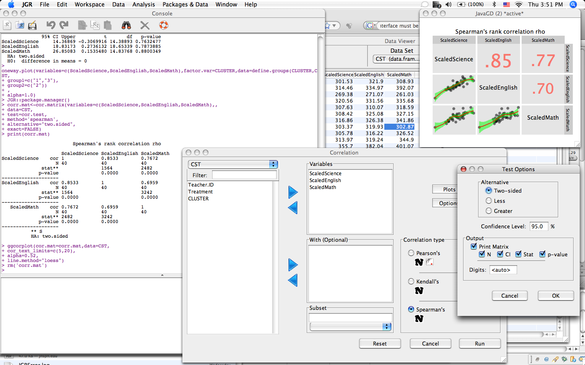
Task: Click Reset in Correlation dialog
Action: [x=380, y=344]
